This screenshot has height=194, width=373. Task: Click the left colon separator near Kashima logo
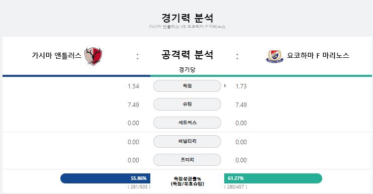[x=138, y=57]
